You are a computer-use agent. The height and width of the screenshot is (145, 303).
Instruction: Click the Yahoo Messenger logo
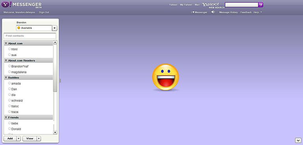(x=21, y=5)
